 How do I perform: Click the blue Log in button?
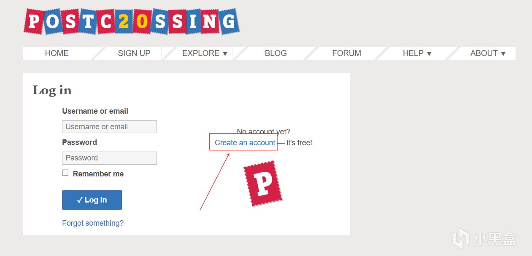(92, 200)
